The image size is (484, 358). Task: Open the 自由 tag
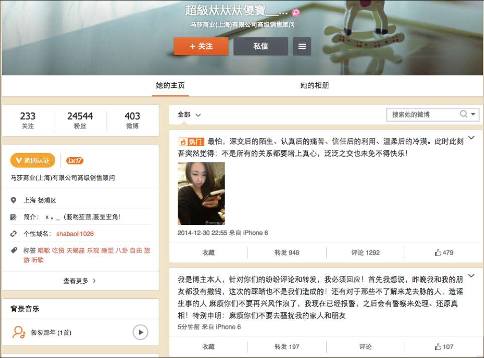click(x=136, y=251)
